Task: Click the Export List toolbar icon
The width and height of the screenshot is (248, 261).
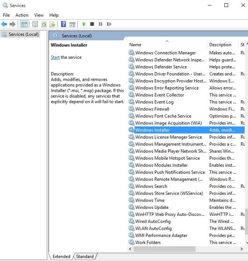Action: pos(52,24)
